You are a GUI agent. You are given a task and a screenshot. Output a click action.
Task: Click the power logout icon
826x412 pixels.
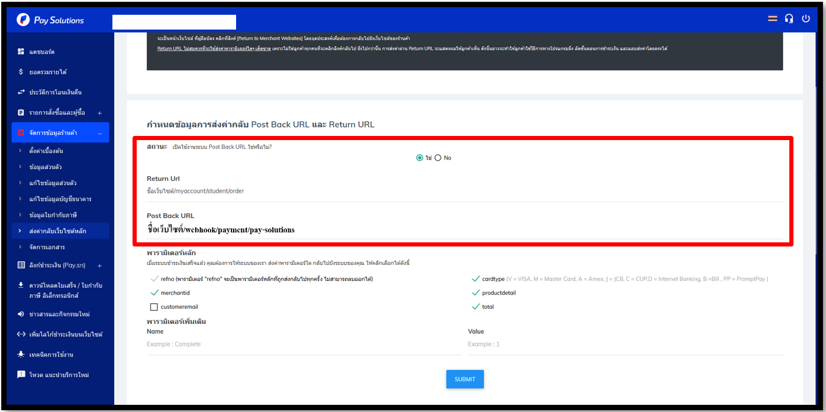(x=806, y=19)
